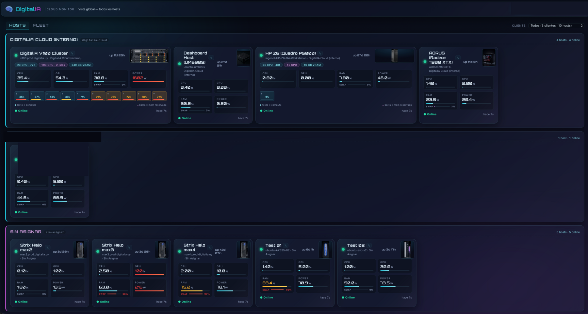Click the 'DIGITALIA CLOUD (INTERNO)' group heading
Image resolution: width=588 pixels, height=314 pixels.
point(44,40)
